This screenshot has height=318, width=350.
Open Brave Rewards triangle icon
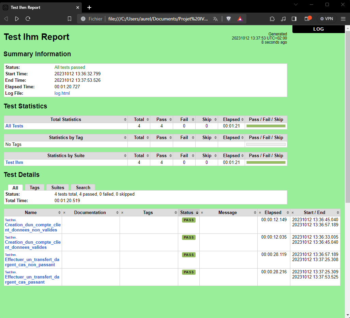point(240,19)
